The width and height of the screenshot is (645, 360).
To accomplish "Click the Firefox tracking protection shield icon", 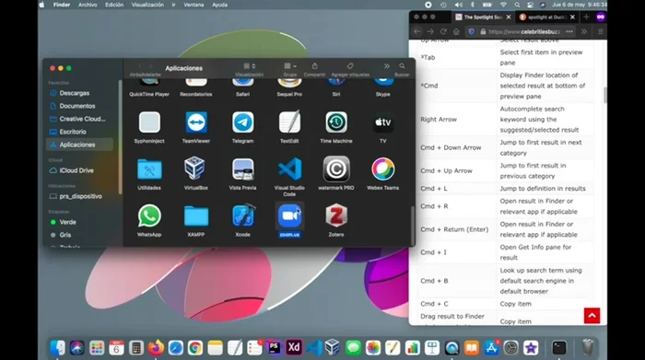I will 472,31.
